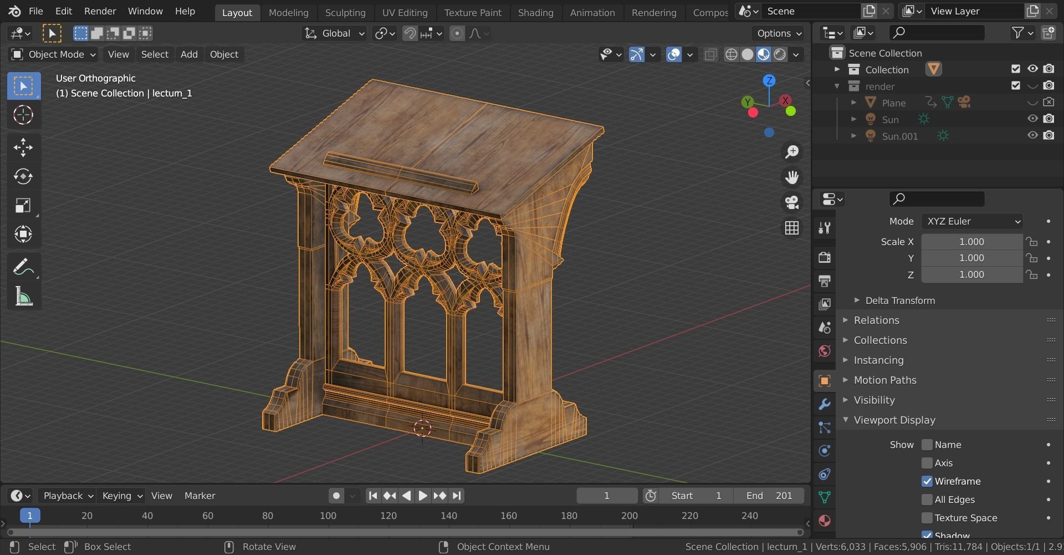
Task: Switch to the Modeling workspace tab
Action: click(288, 12)
